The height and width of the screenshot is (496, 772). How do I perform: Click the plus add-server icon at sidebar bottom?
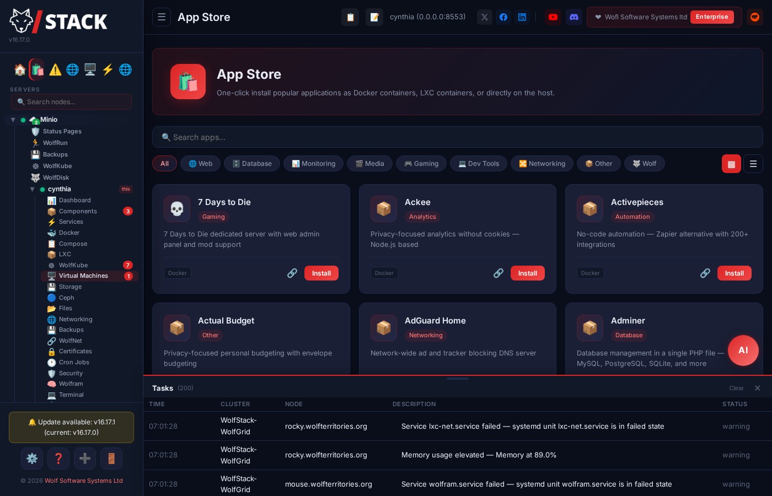(x=85, y=459)
